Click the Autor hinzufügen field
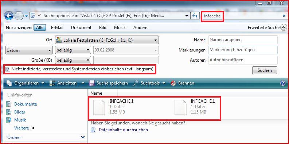The image size is (289, 144). pyautogui.click(x=243, y=60)
